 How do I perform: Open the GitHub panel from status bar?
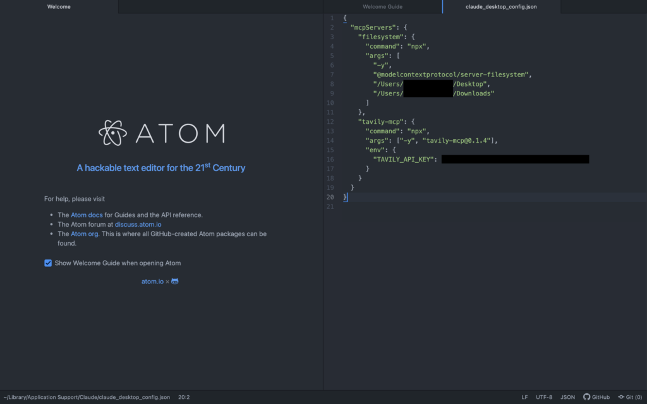(596, 397)
